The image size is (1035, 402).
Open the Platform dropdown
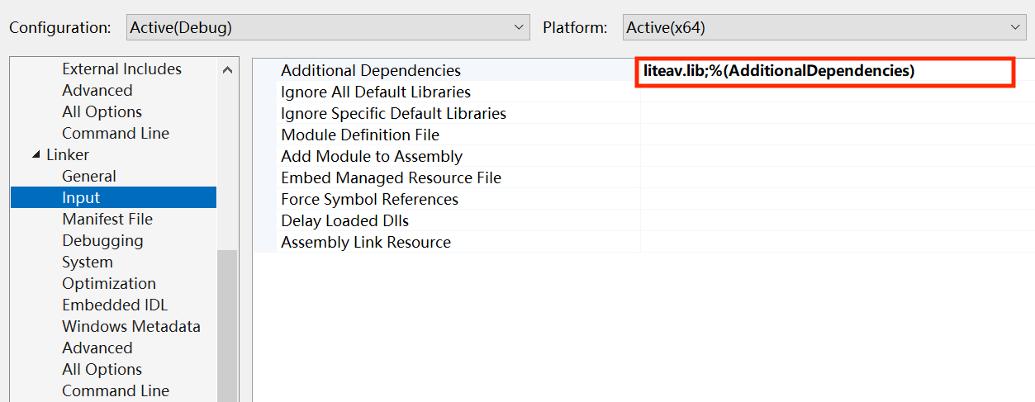coord(824,27)
